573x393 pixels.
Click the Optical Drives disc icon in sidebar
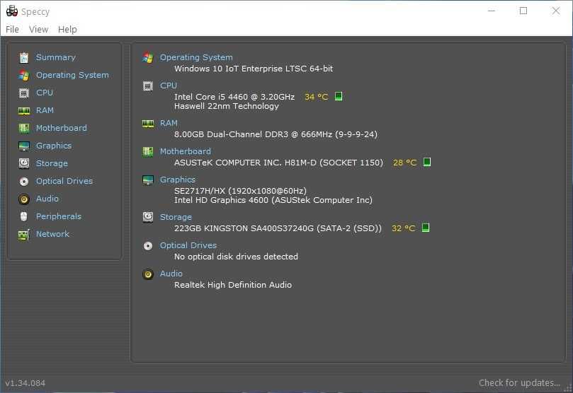(x=24, y=181)
